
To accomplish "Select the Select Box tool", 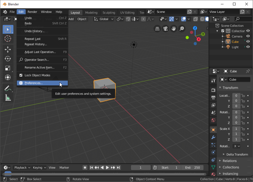I will (8, 29).
